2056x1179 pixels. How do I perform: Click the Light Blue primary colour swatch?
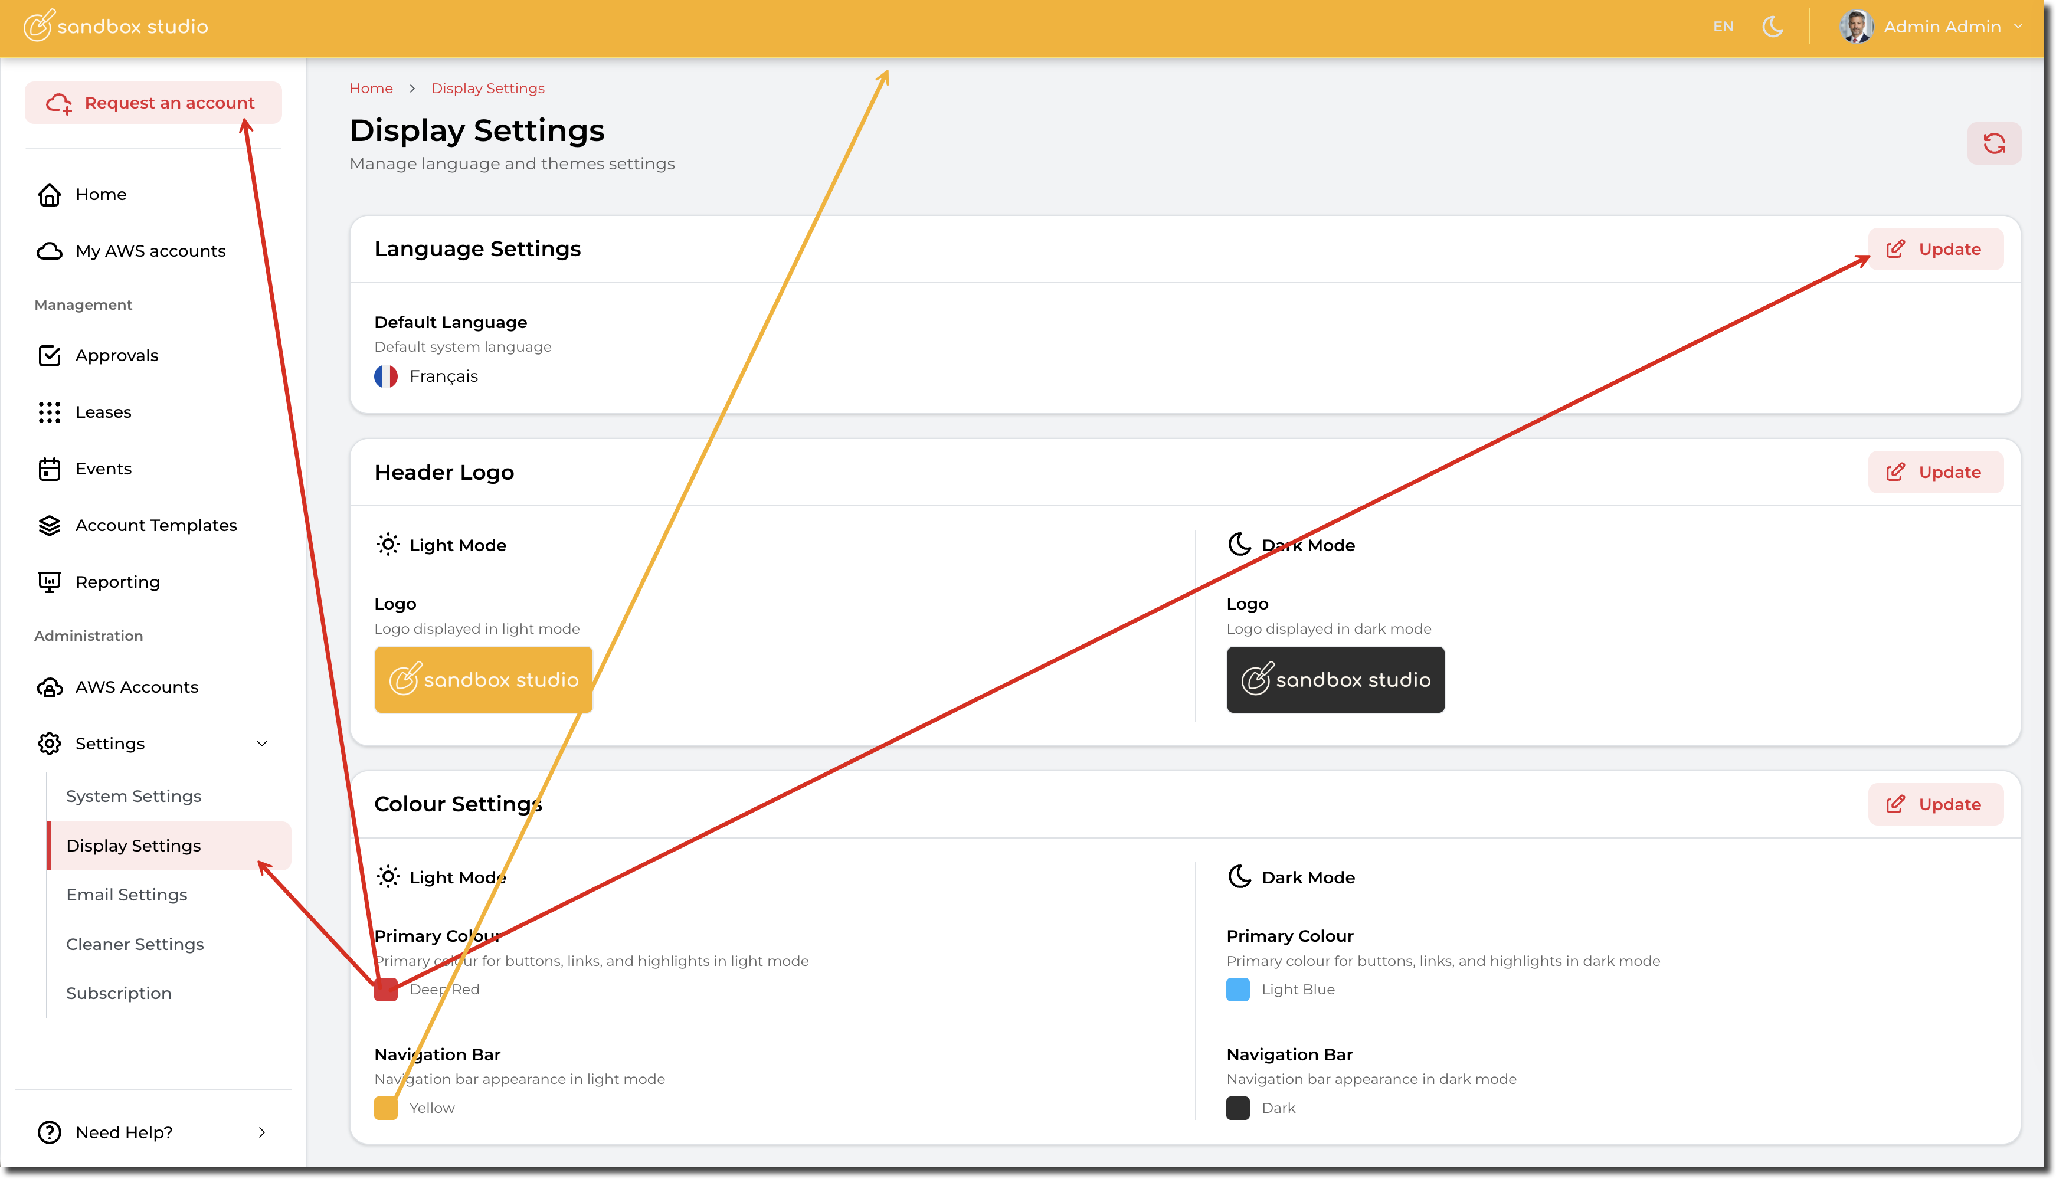click(x=1237, y=990)
